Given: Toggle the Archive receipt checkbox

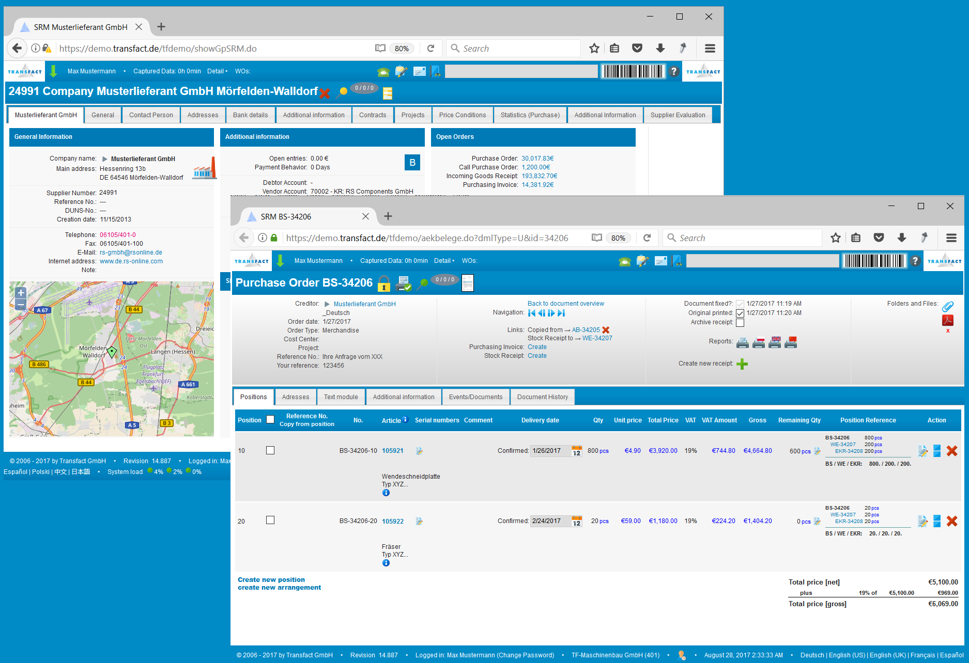Looking at the screenshot, I should tap(740, 323).
